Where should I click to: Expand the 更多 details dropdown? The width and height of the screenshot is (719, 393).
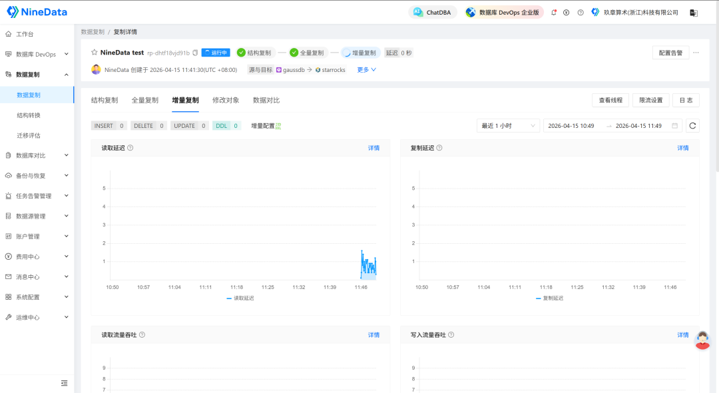pyautogui.click(x=367, y=69)
